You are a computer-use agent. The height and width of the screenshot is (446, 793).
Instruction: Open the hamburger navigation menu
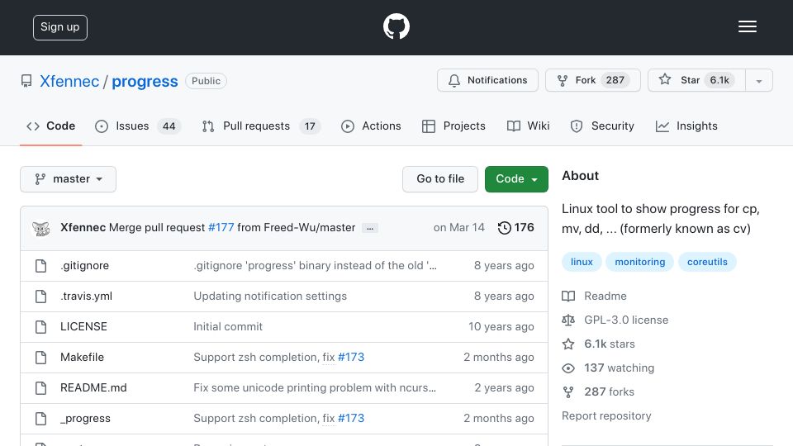(x=747, y=26)
